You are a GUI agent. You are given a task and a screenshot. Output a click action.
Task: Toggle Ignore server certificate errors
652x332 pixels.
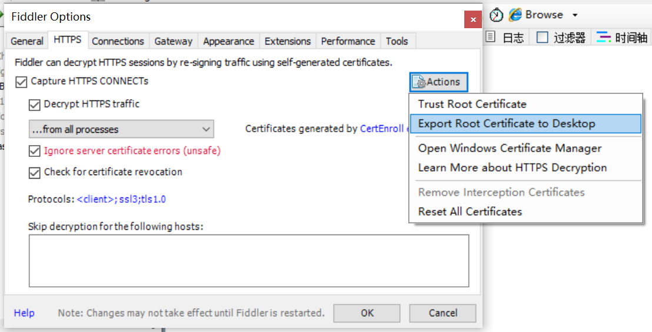point(35,151)
